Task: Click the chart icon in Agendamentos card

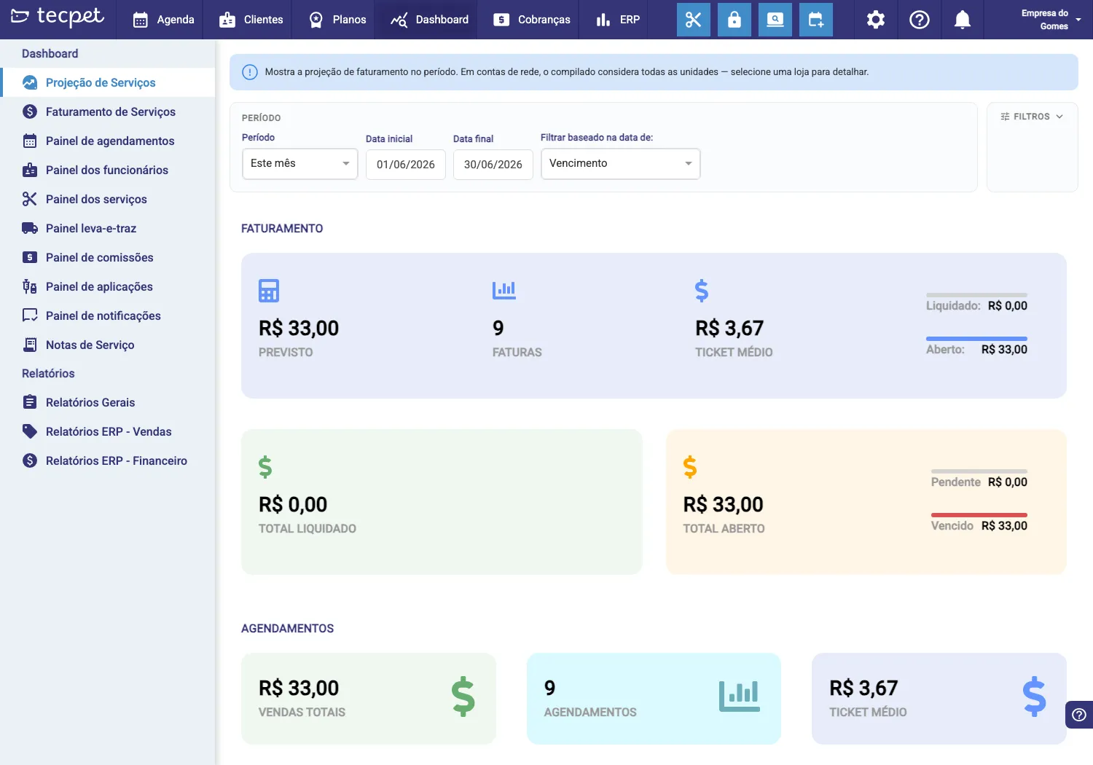Action: click(x=740, y=697)
